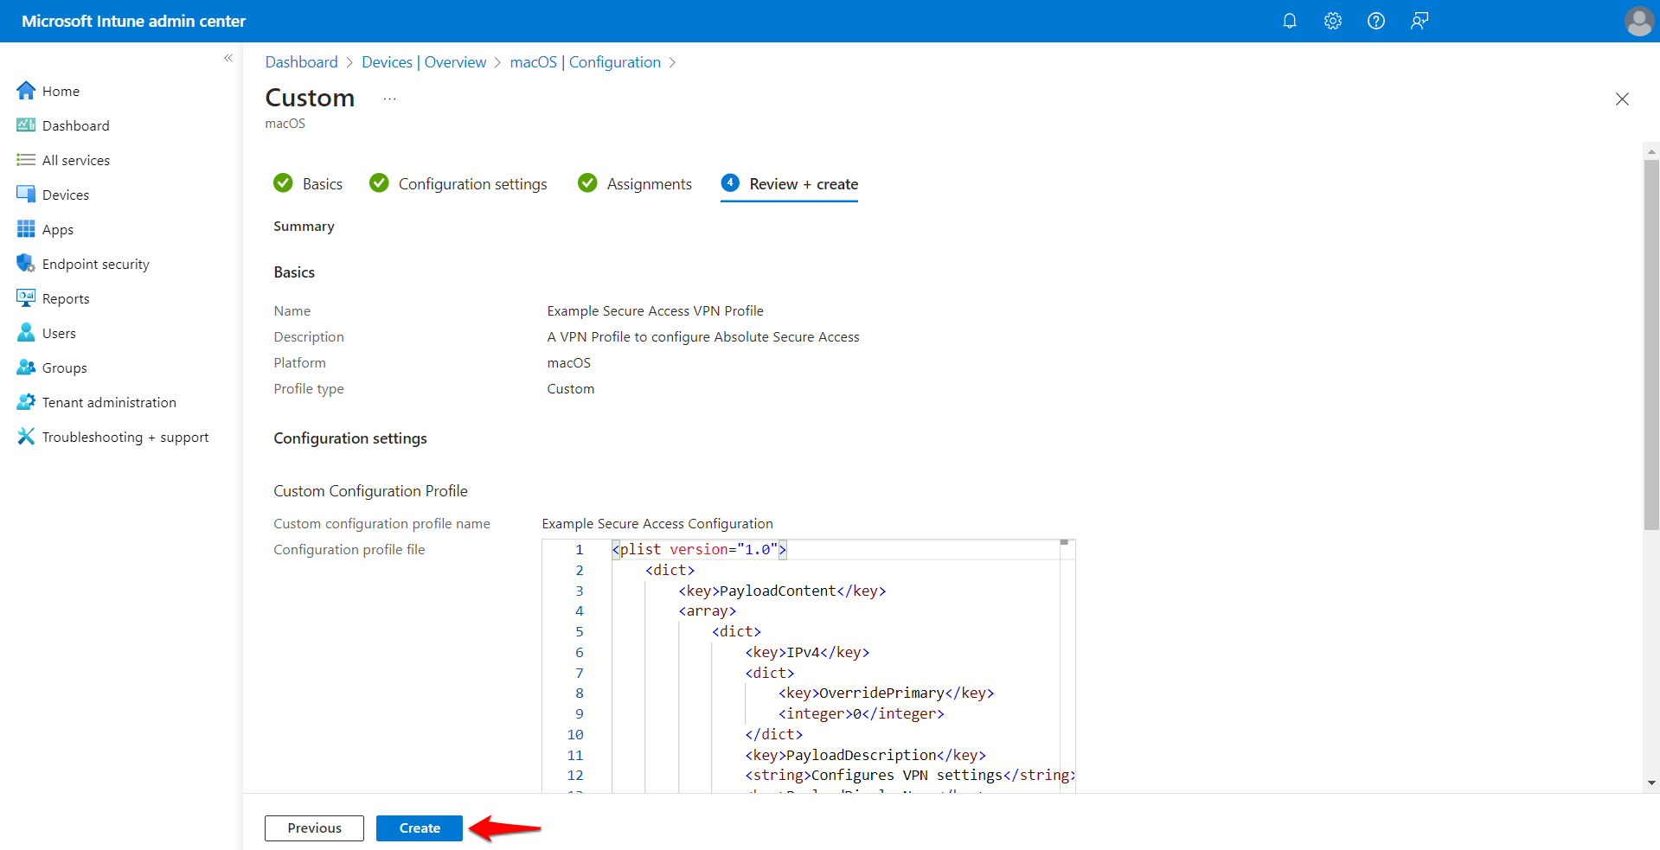The image size is (1660, 850).
Task: Click the PayloadContent key line
Action: tap(782, 591)
